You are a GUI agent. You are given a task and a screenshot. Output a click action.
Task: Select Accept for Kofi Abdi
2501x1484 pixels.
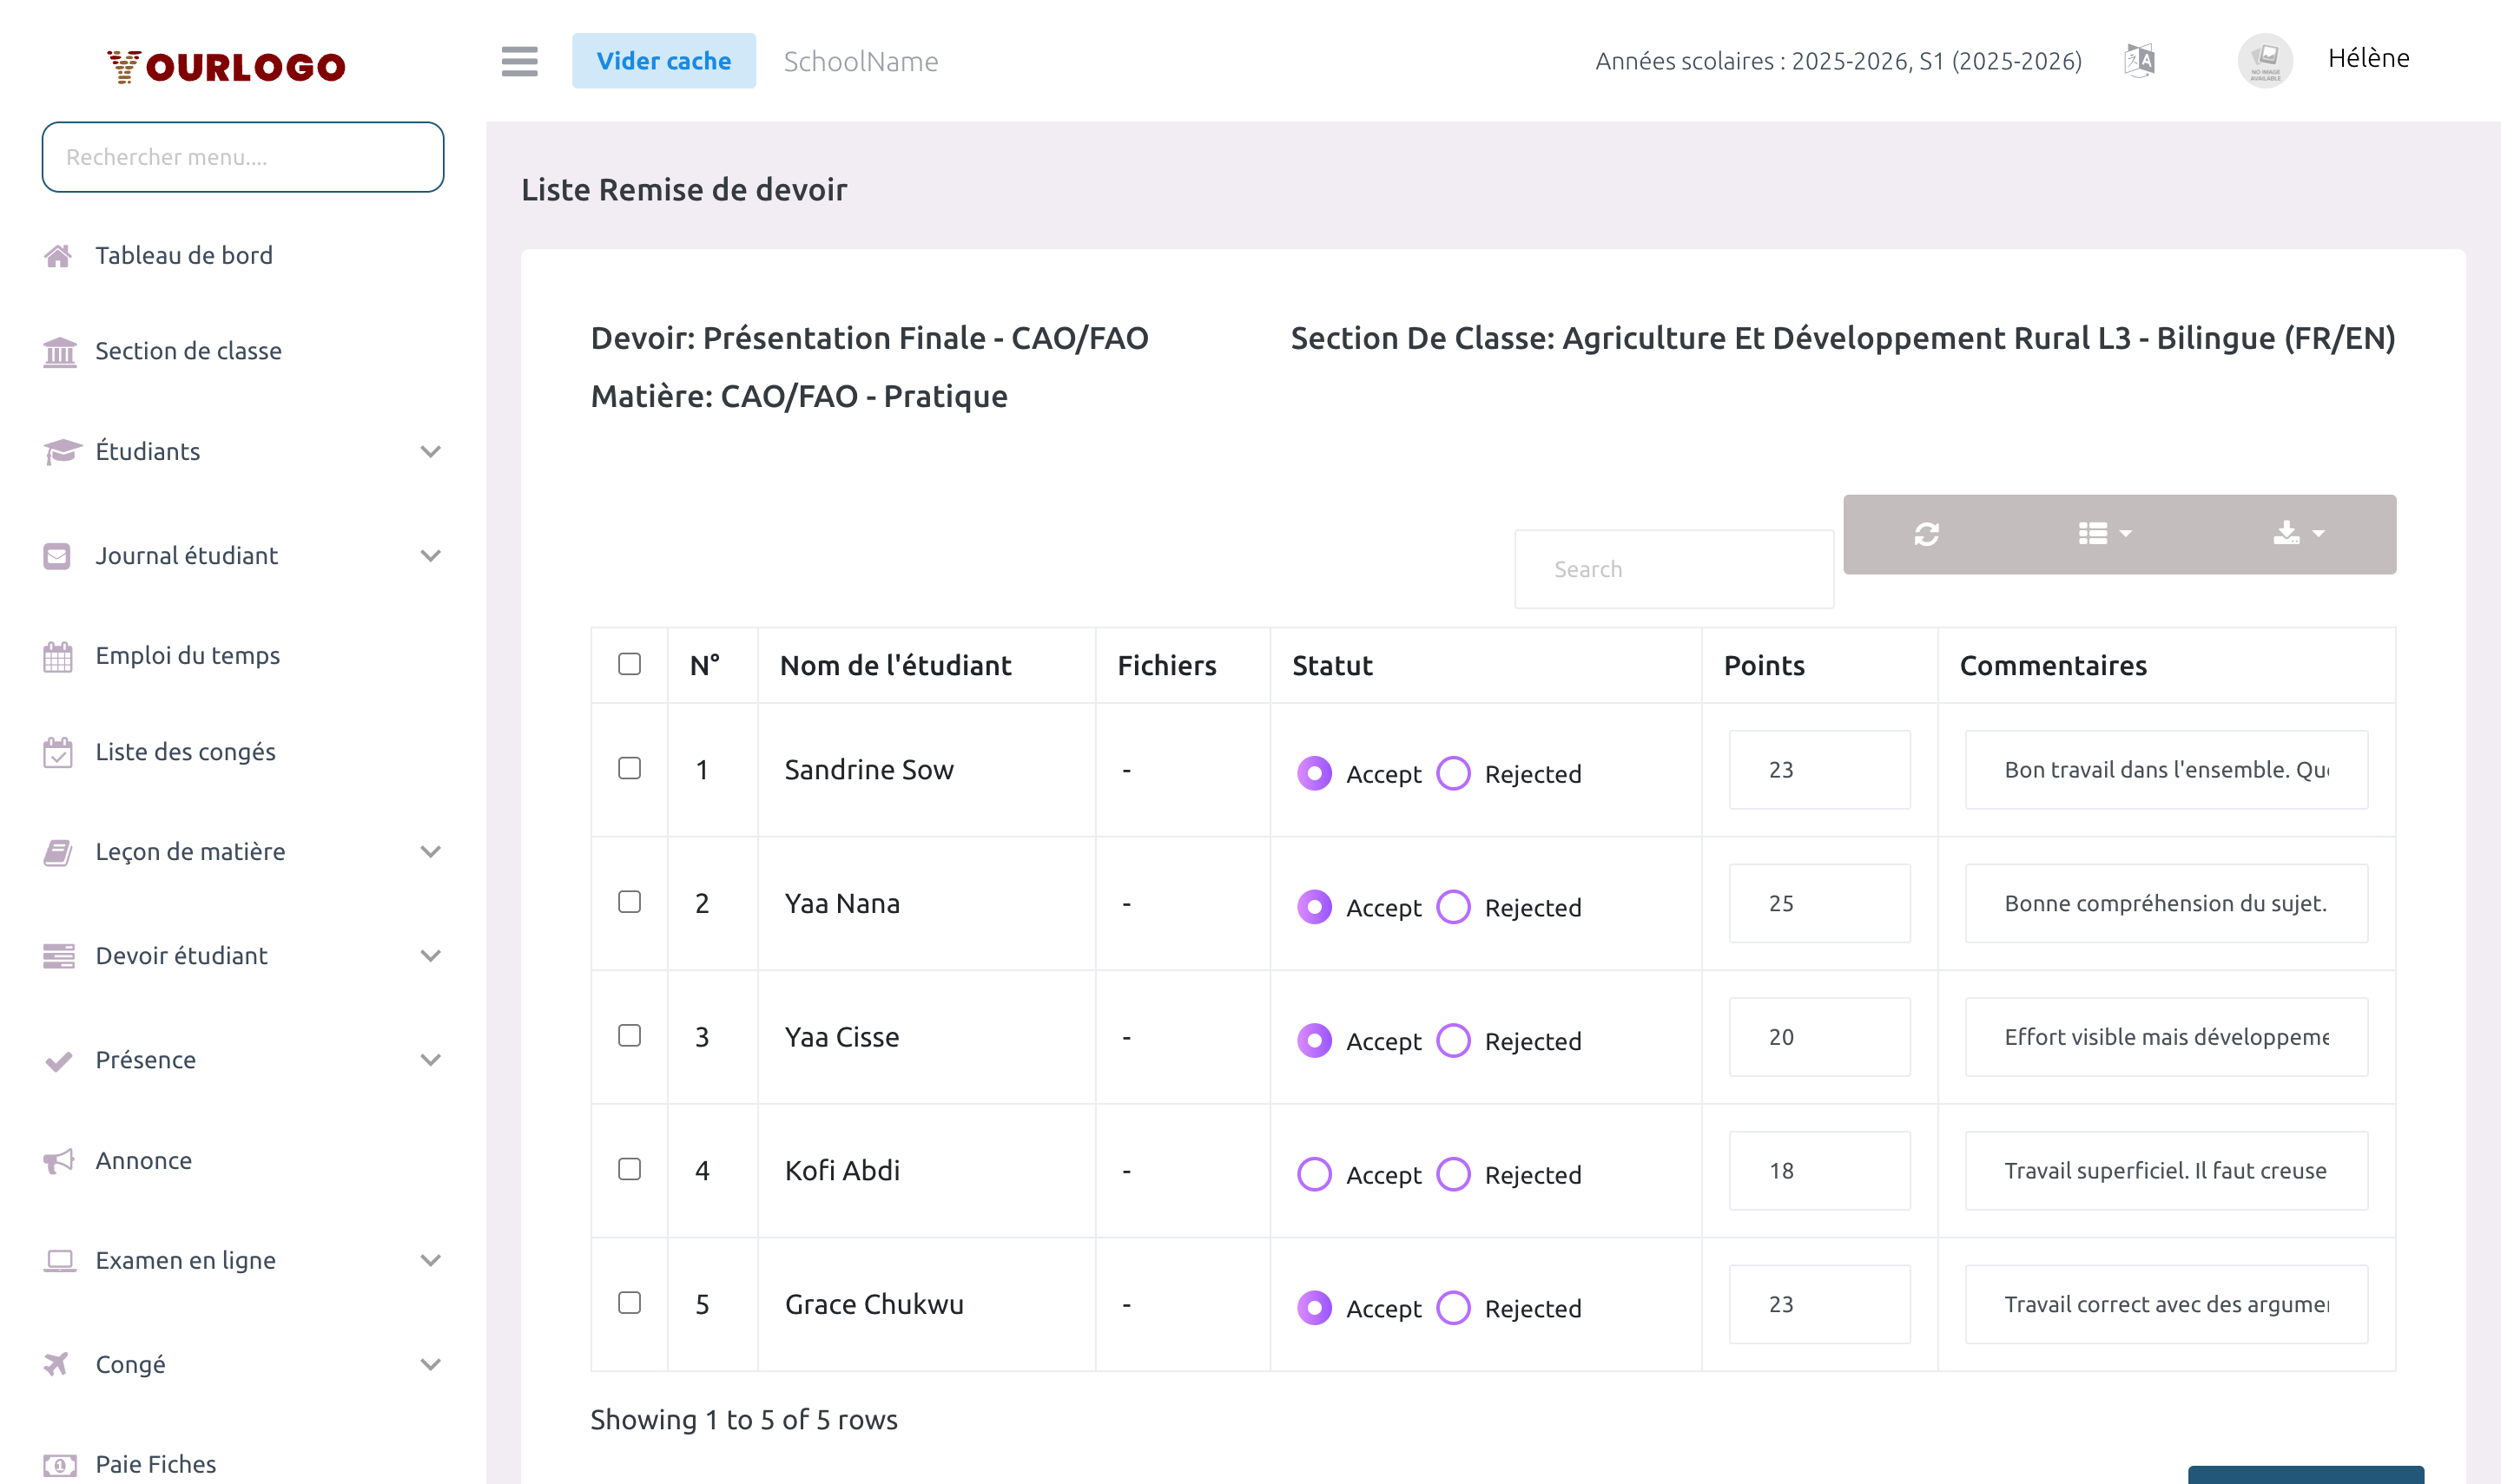[1314, 1174]
